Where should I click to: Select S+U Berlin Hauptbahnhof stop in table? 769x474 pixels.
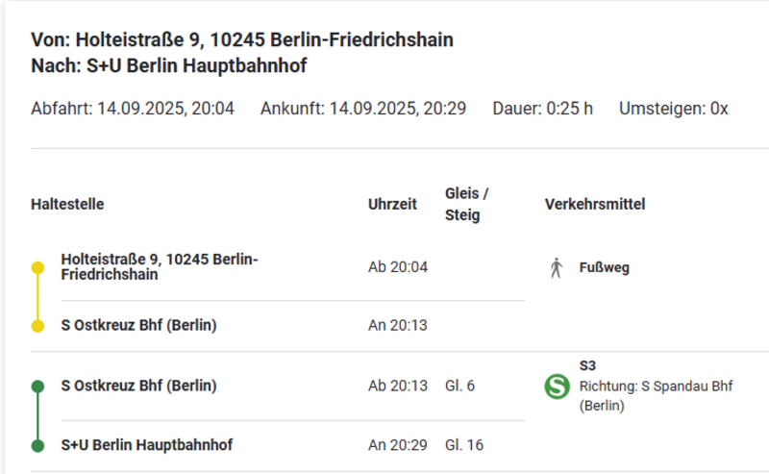click(146, 445)
